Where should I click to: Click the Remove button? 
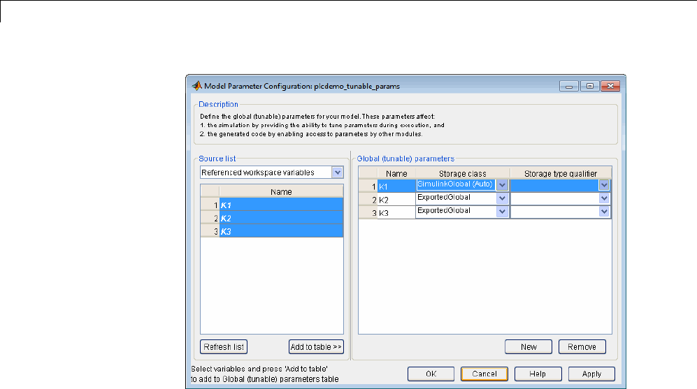tap(582, 347)
